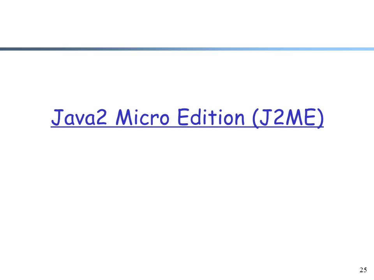Screen dimensions: 374x280
Task: Click the capital "M" in "Micro"
Action: click(x=124, y=117)
